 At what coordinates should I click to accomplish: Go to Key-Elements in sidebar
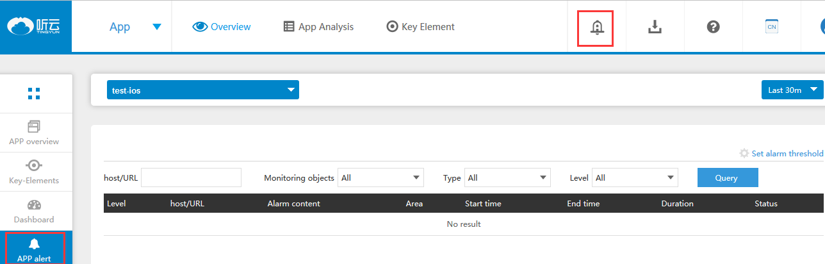point(34,172)
